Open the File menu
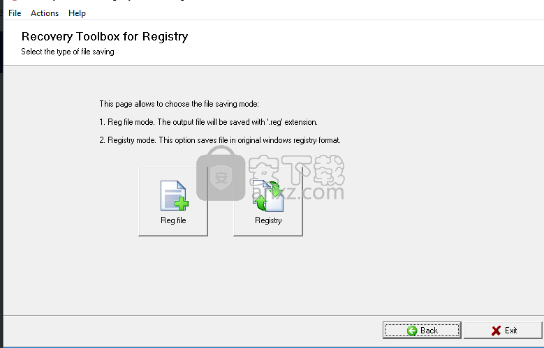 pos(15,13)
